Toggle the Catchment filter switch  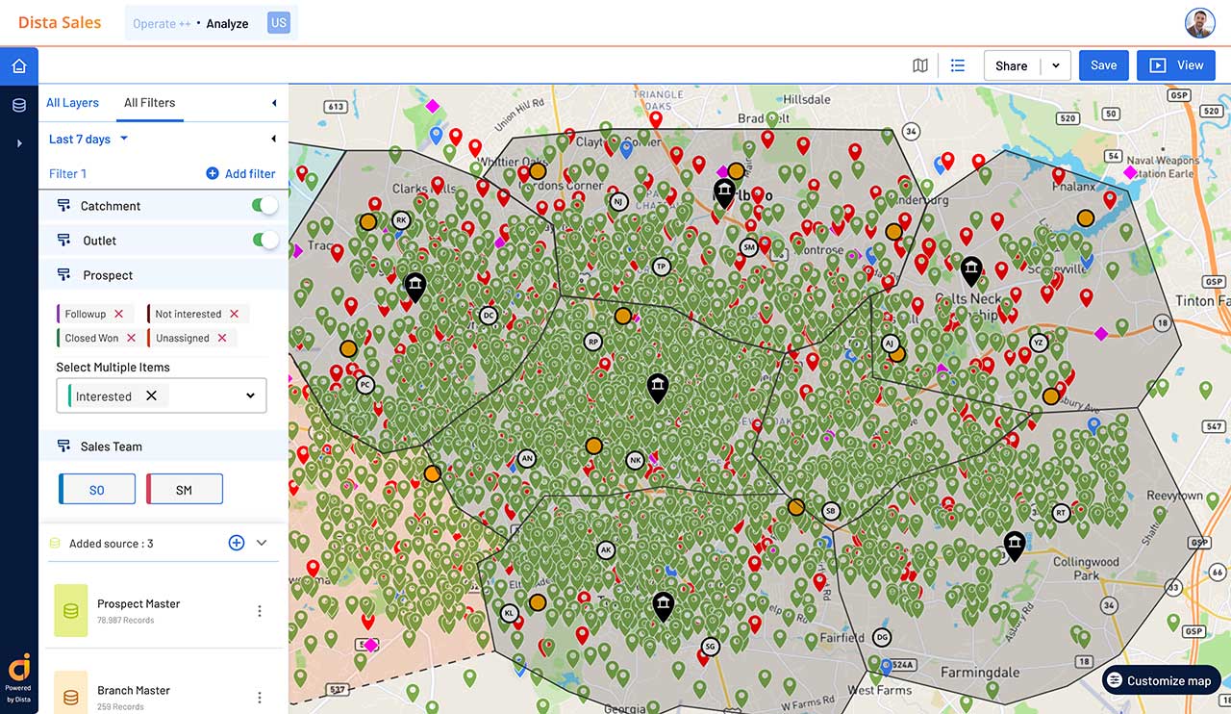click(x=264, y=206)
